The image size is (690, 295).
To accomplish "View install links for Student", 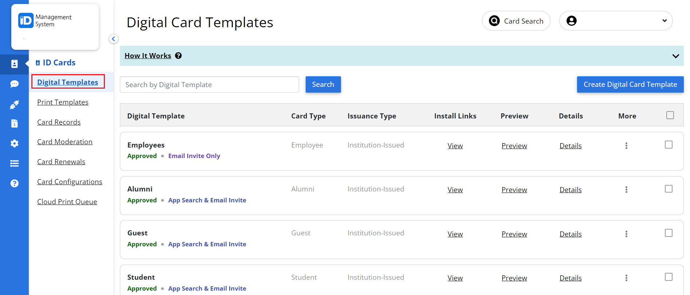I will [x=455, y=278].
